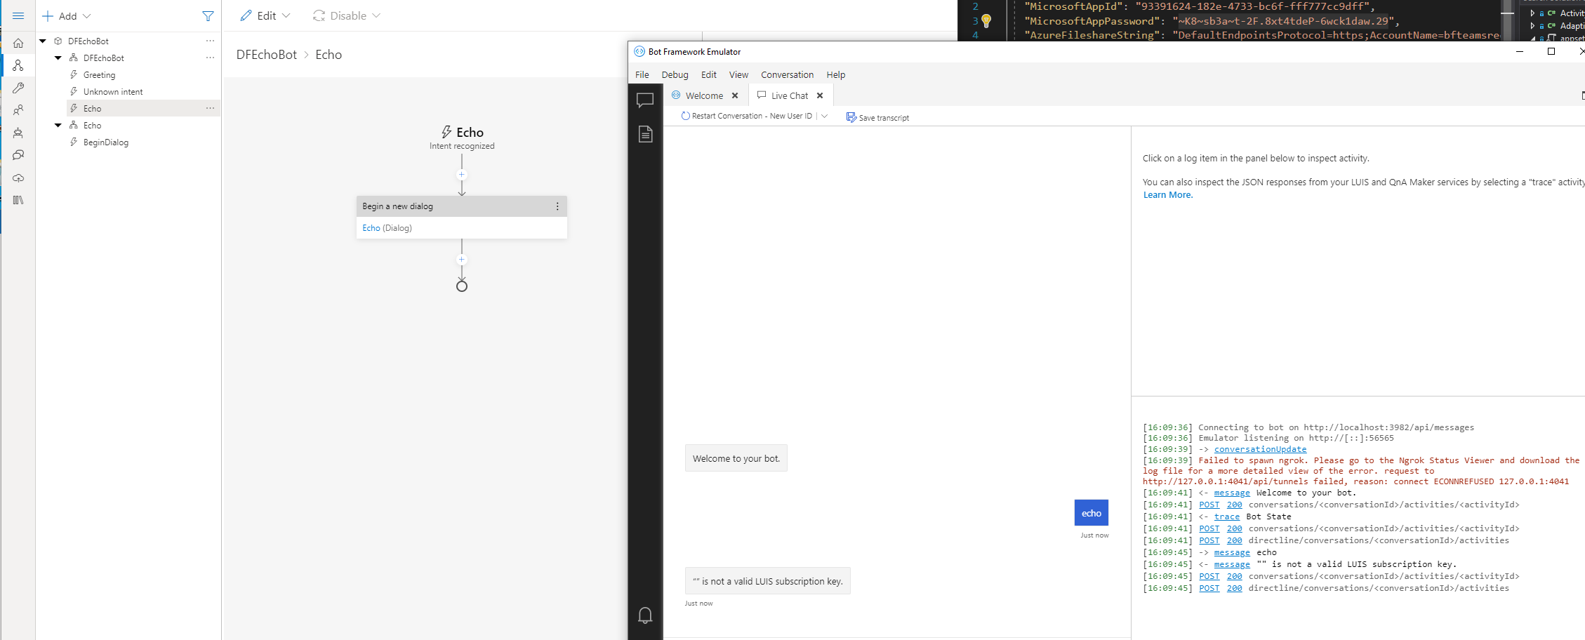Open project settings via the wrench icon
Viewport: 1585px width, 640px height.
click(18, 88)
